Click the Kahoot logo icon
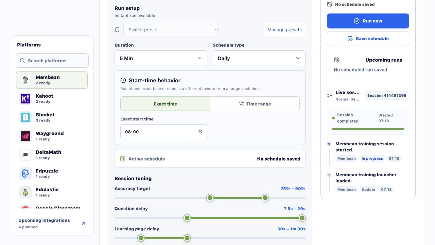This screenshot has width=435, height=245. 25,99
